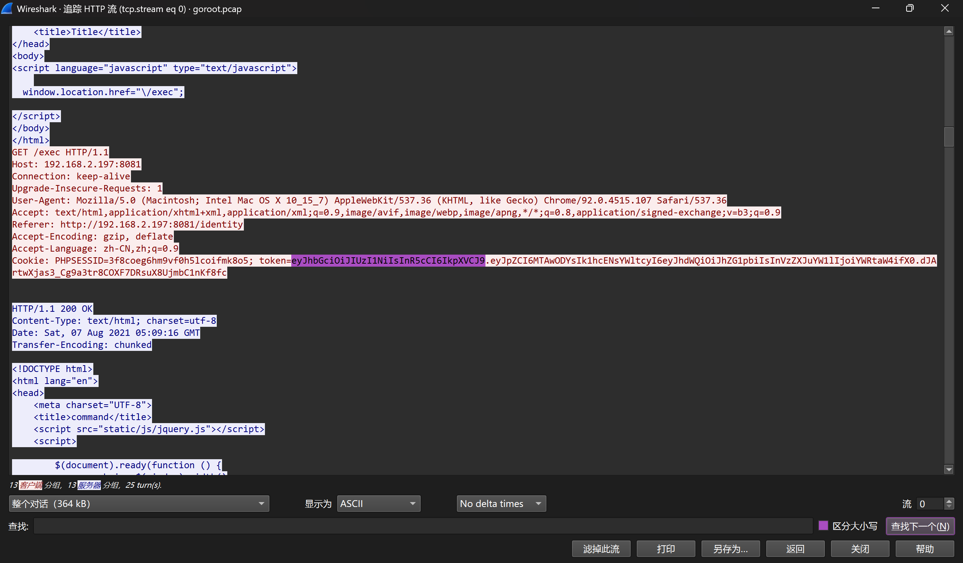The width and height of the screenshot is (963, 563).
Task: Click the Host: 192.168.2.197:8081 line
Action: tap(76, 164)
